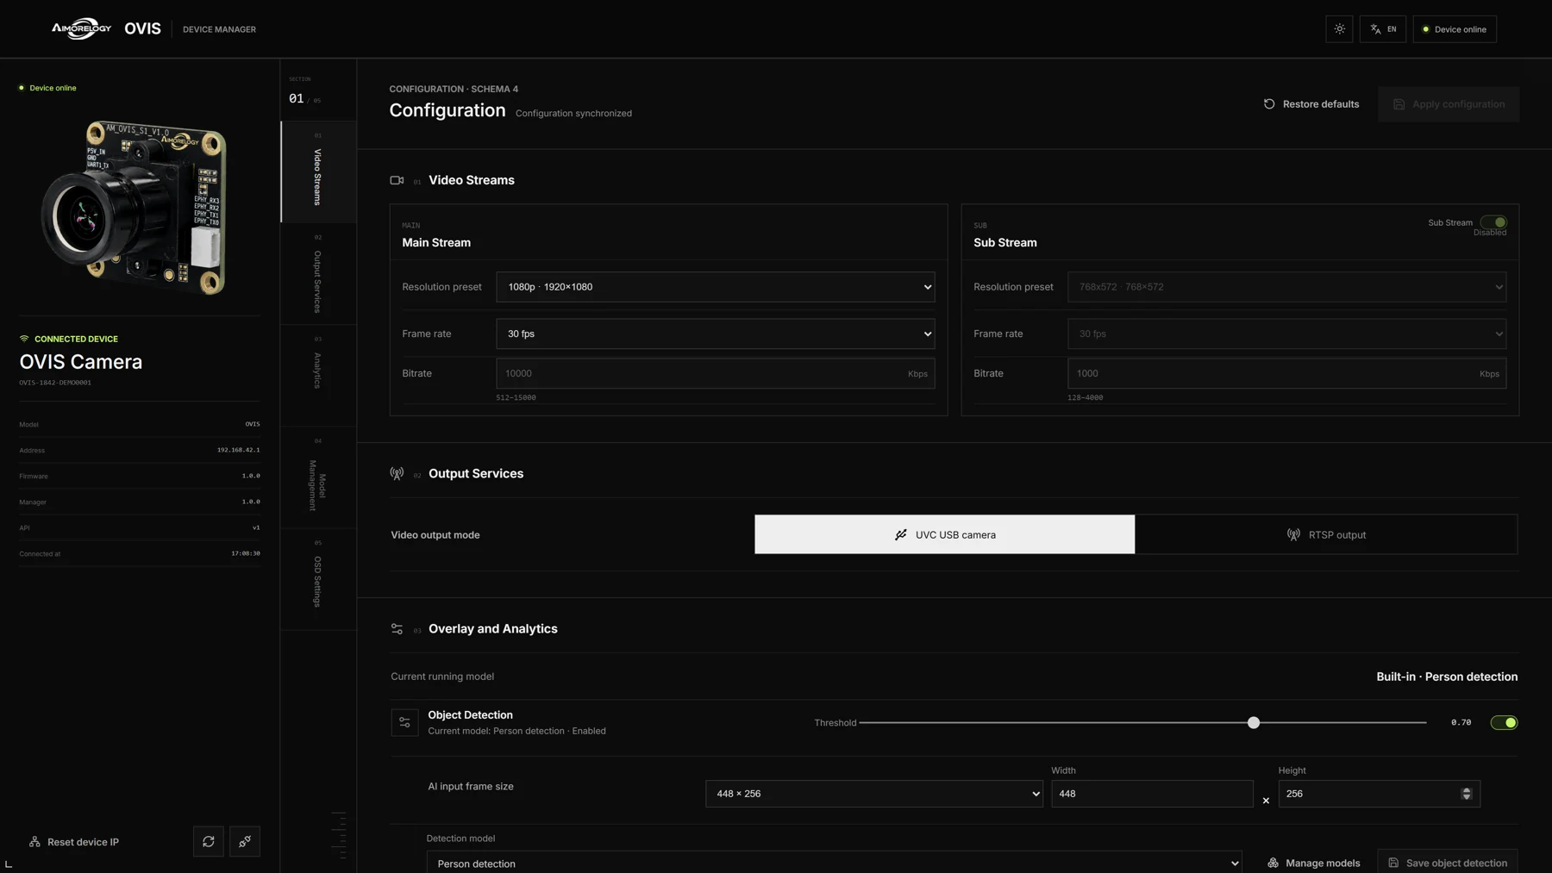This screenshot has width=1552, height=873.
Task: Click Restore defaults button
Action: [x=1311, y=104]
